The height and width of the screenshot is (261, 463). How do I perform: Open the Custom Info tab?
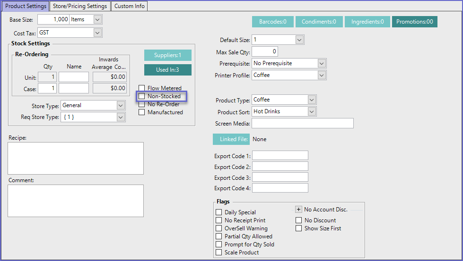point(130,6)
